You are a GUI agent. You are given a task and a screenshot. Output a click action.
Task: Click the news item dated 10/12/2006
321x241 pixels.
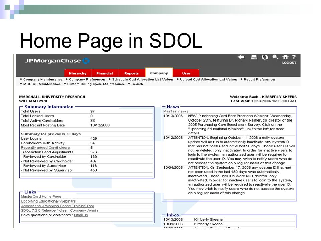pos(229,150)
